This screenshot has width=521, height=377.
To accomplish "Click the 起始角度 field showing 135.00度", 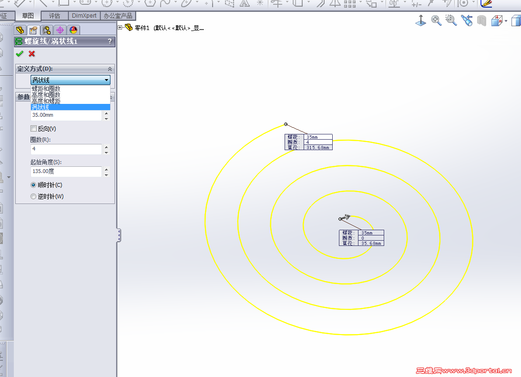I will pos(66,172).
